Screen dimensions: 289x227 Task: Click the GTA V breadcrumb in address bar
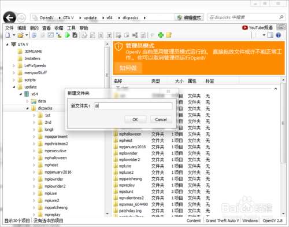click(x=68, y=18)
